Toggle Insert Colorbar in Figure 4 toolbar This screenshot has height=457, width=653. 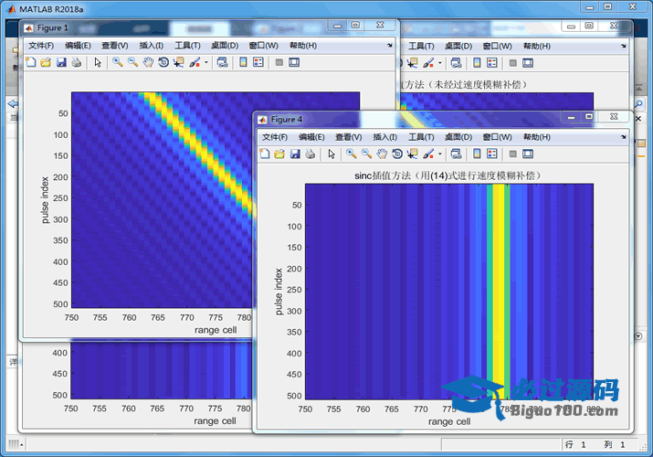(478, 154)
